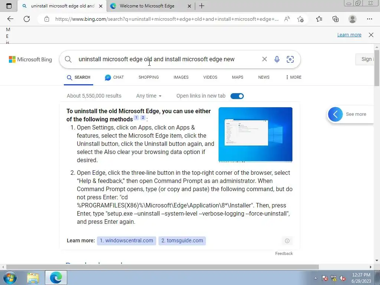View site information lock icon
Viewport: 380px width, 285px height.
click(47, 19)
